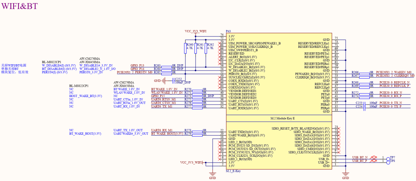Click PCIE20_0_TX_P net label
The height and width of the screenshot is (181, 416).
[391, 106]
